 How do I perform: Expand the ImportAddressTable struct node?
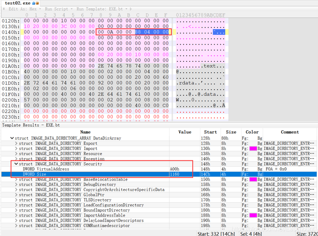[x=16, y=215]
